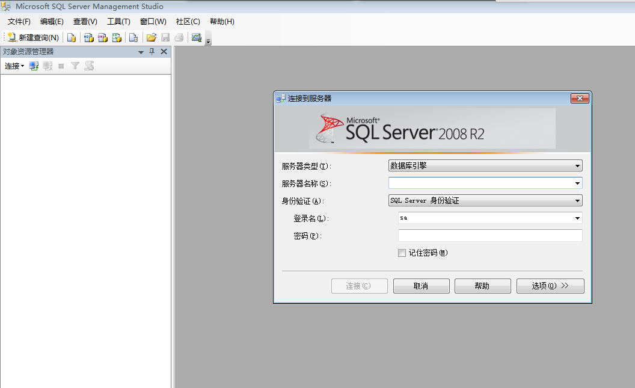The width and height of the screenshot is (635, 388).
Task: Click the Open File folder icon
Action: click(152, 38)
